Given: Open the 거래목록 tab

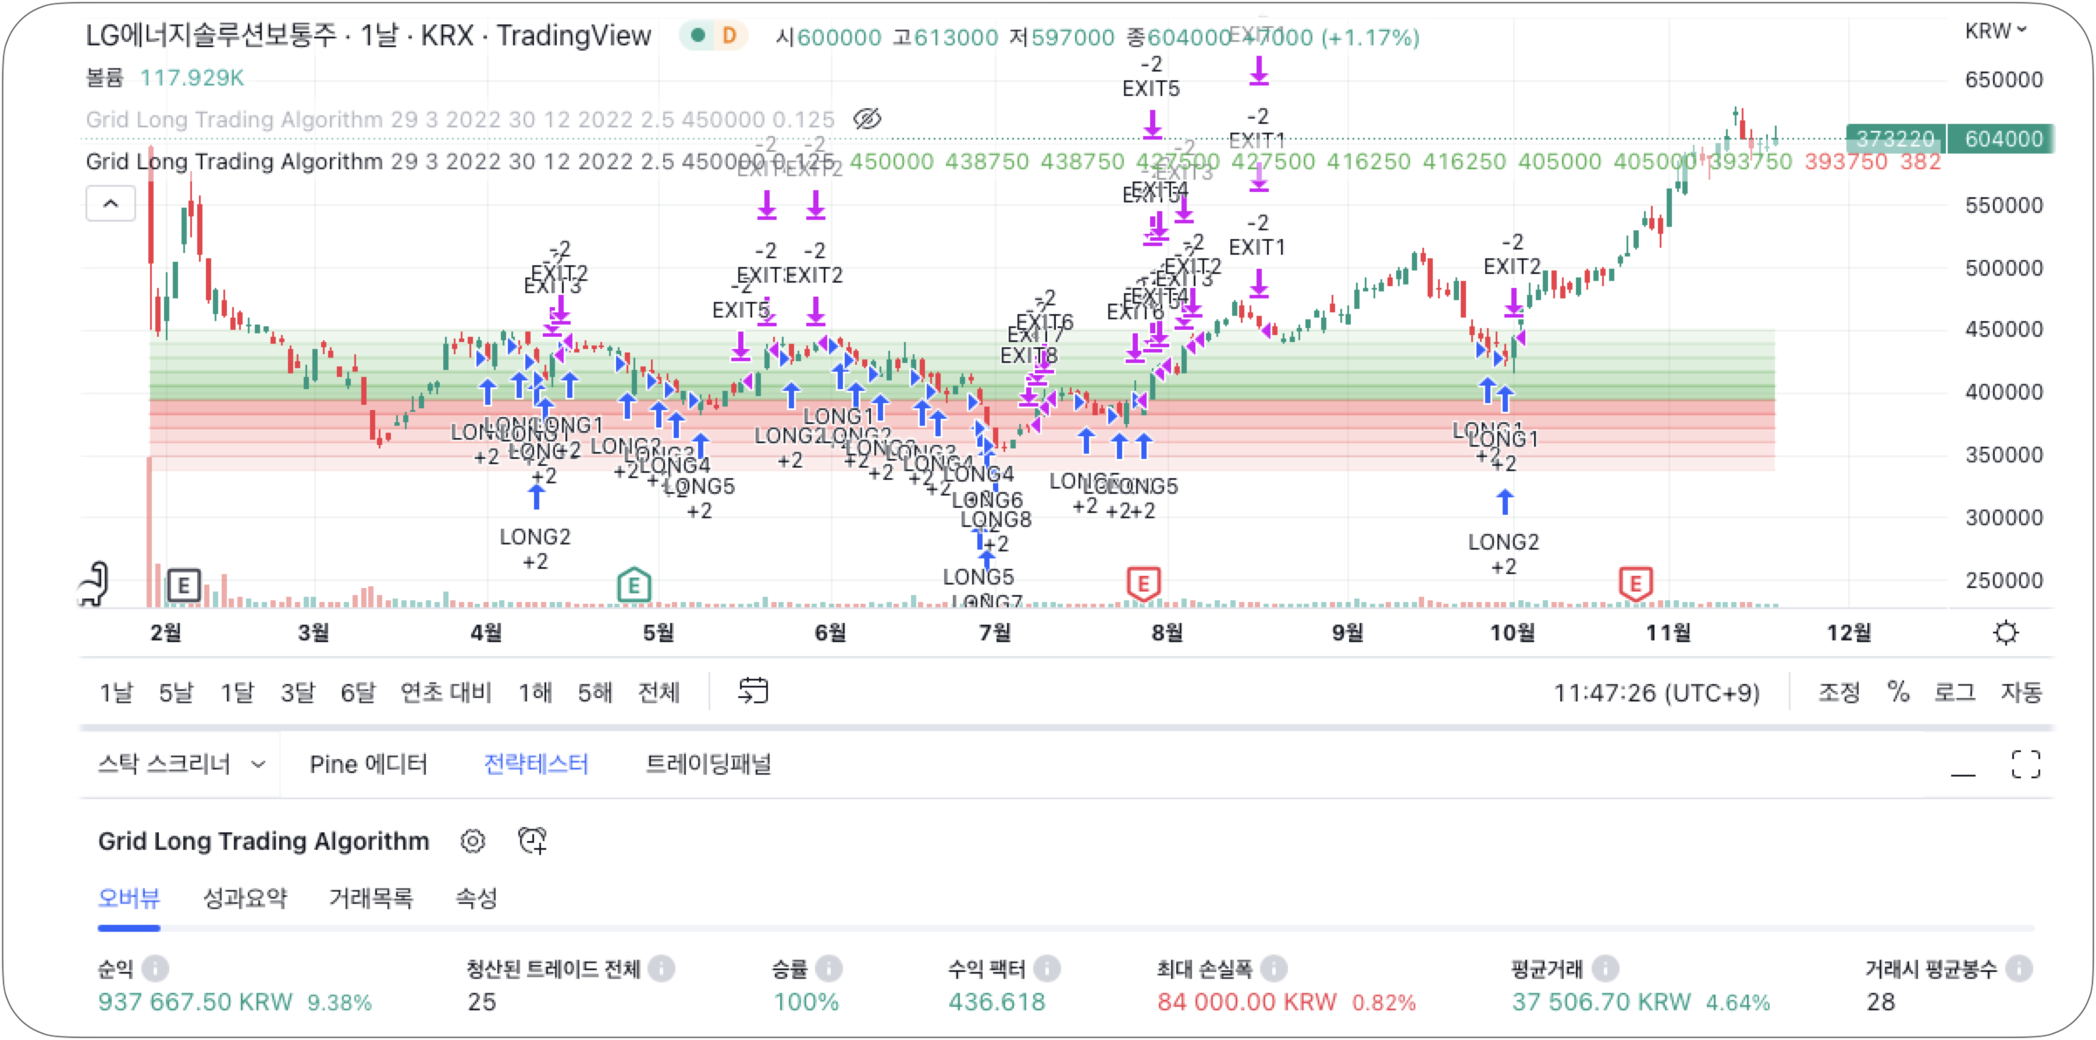Looking at the screenshot, I should click(371, 898).
